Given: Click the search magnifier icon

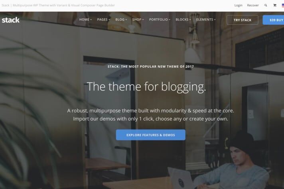Looking at the screenshot, I should pos(266,5).
